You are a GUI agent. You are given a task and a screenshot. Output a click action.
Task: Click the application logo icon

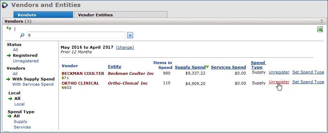click(x=5, y=5)
